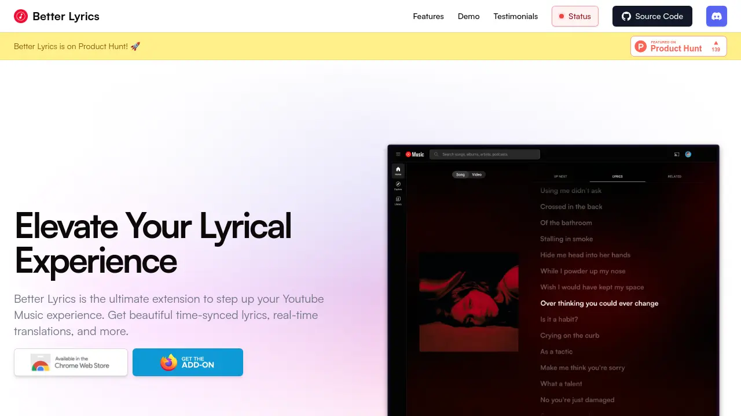Click the YouTube Music hamburger menu icon
This screenshot has height=416, width=741.
coord(398,154)
